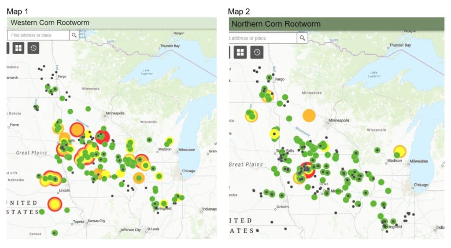Click the cut-off button left of Map 1 grid icon
This screenshot has width=451, height=248.
(x=7, y=48)
